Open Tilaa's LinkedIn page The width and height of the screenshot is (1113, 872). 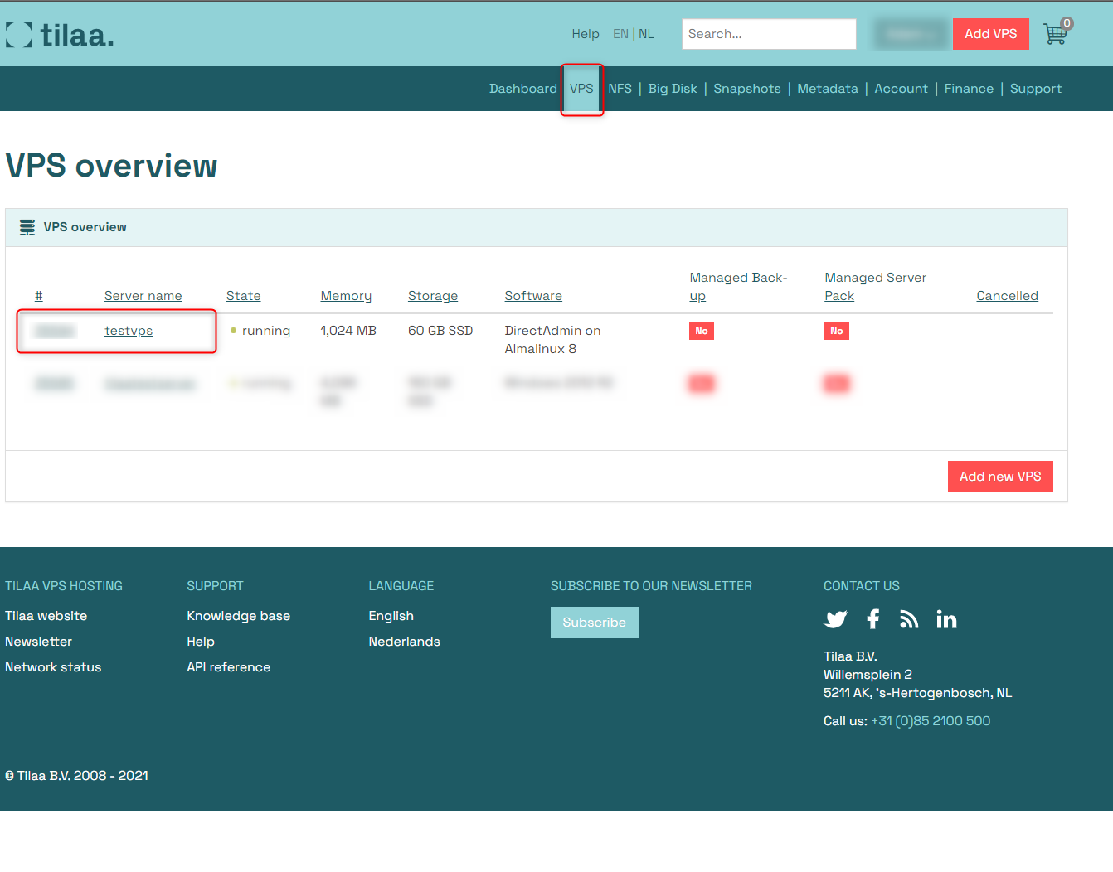pos(946,619)
